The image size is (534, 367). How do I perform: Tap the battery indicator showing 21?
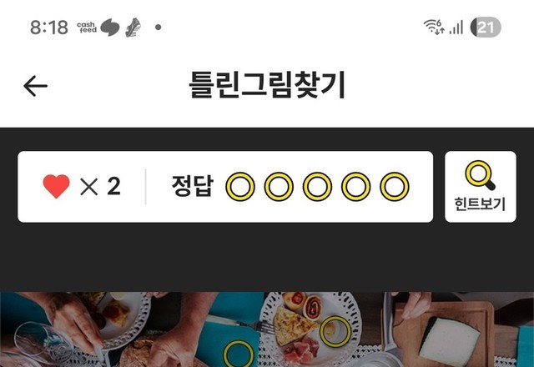pos(486,28)
